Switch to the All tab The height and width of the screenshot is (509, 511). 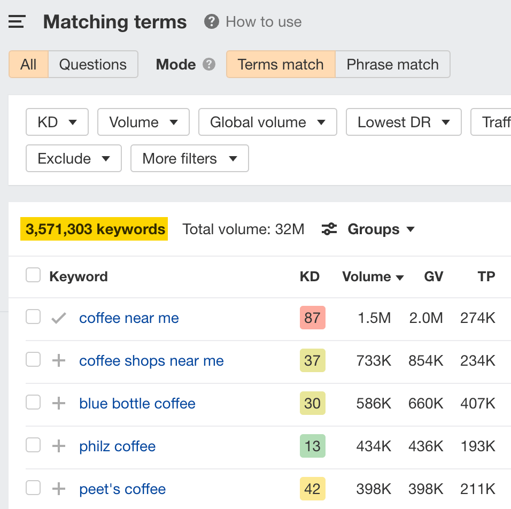(29, 64)
